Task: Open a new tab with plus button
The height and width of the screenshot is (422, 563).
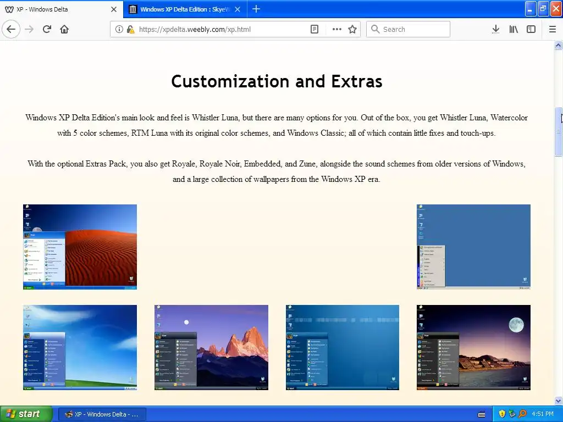Action: click(256, 9)
